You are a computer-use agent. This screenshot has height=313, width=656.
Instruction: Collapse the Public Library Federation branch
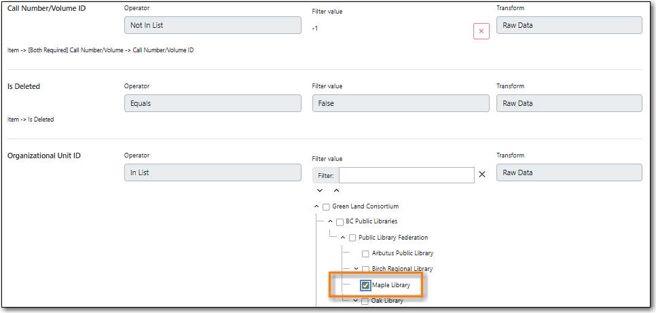coord(342,238)
